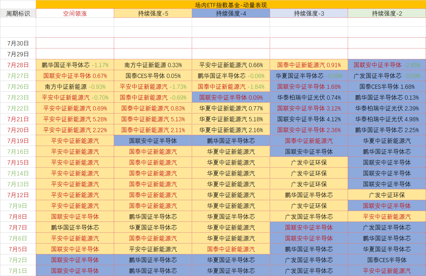Select cell 鹏华国证半导体芯 -0.06%
The width and height of the screenshot is (426, 276).
point(231,76)
